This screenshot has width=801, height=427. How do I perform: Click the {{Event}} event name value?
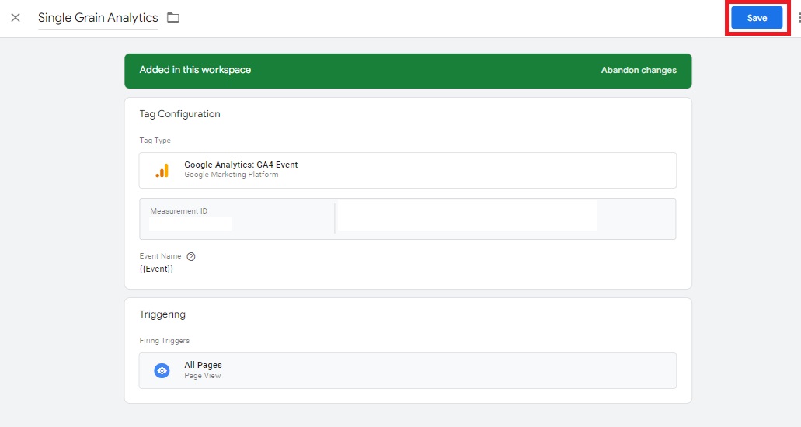156,269
